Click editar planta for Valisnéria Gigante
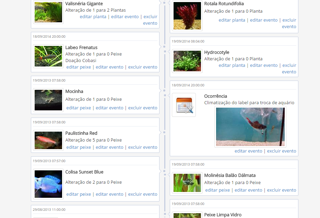 point(93,17)
